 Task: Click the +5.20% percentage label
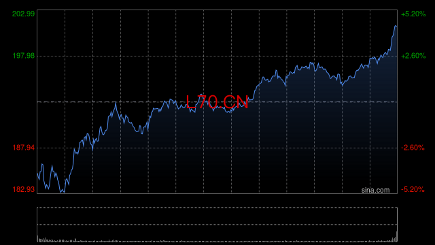tap(413, 14)
